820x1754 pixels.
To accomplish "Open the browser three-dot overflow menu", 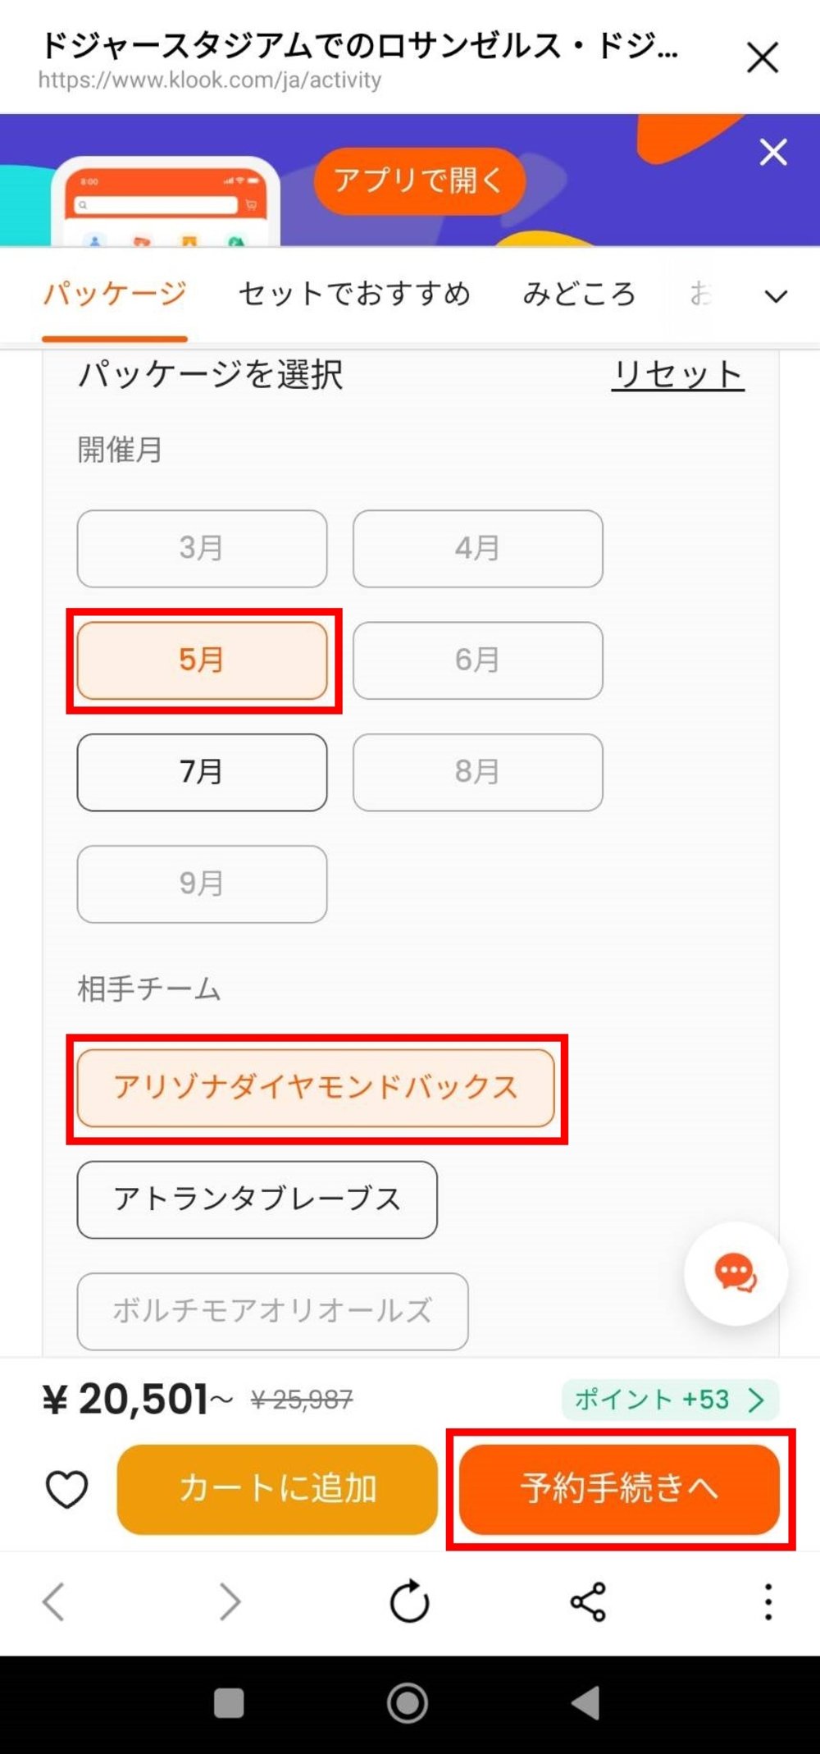I will (x=768, y=1606).
